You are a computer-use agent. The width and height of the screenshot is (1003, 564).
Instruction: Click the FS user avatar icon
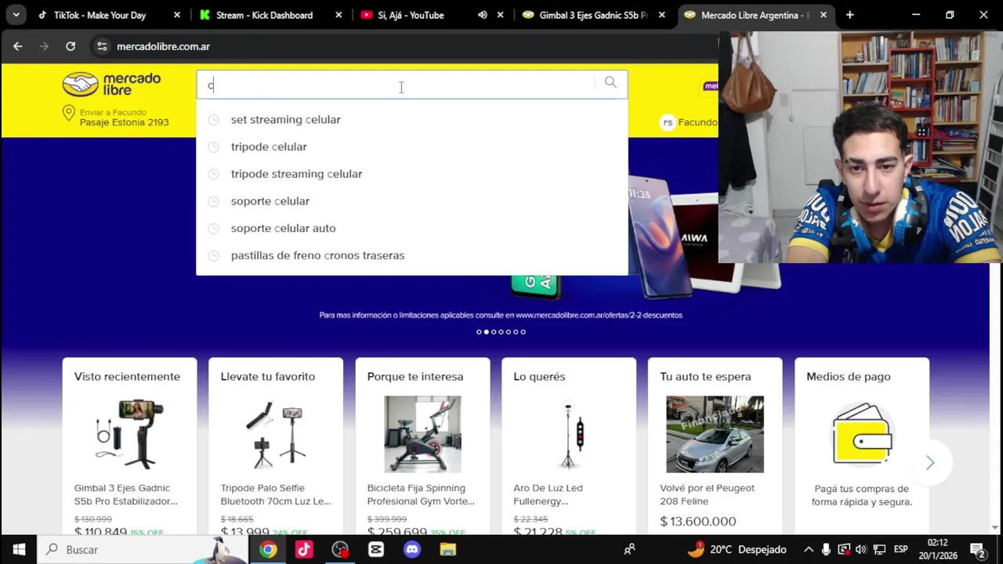coord(668,122)
